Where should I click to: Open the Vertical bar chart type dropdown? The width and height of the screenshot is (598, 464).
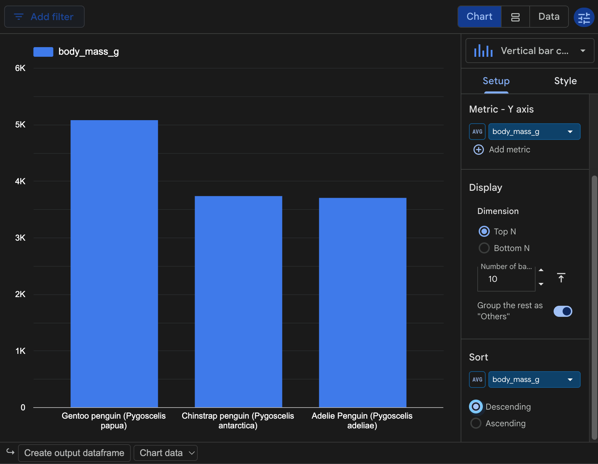click(530, 51)
